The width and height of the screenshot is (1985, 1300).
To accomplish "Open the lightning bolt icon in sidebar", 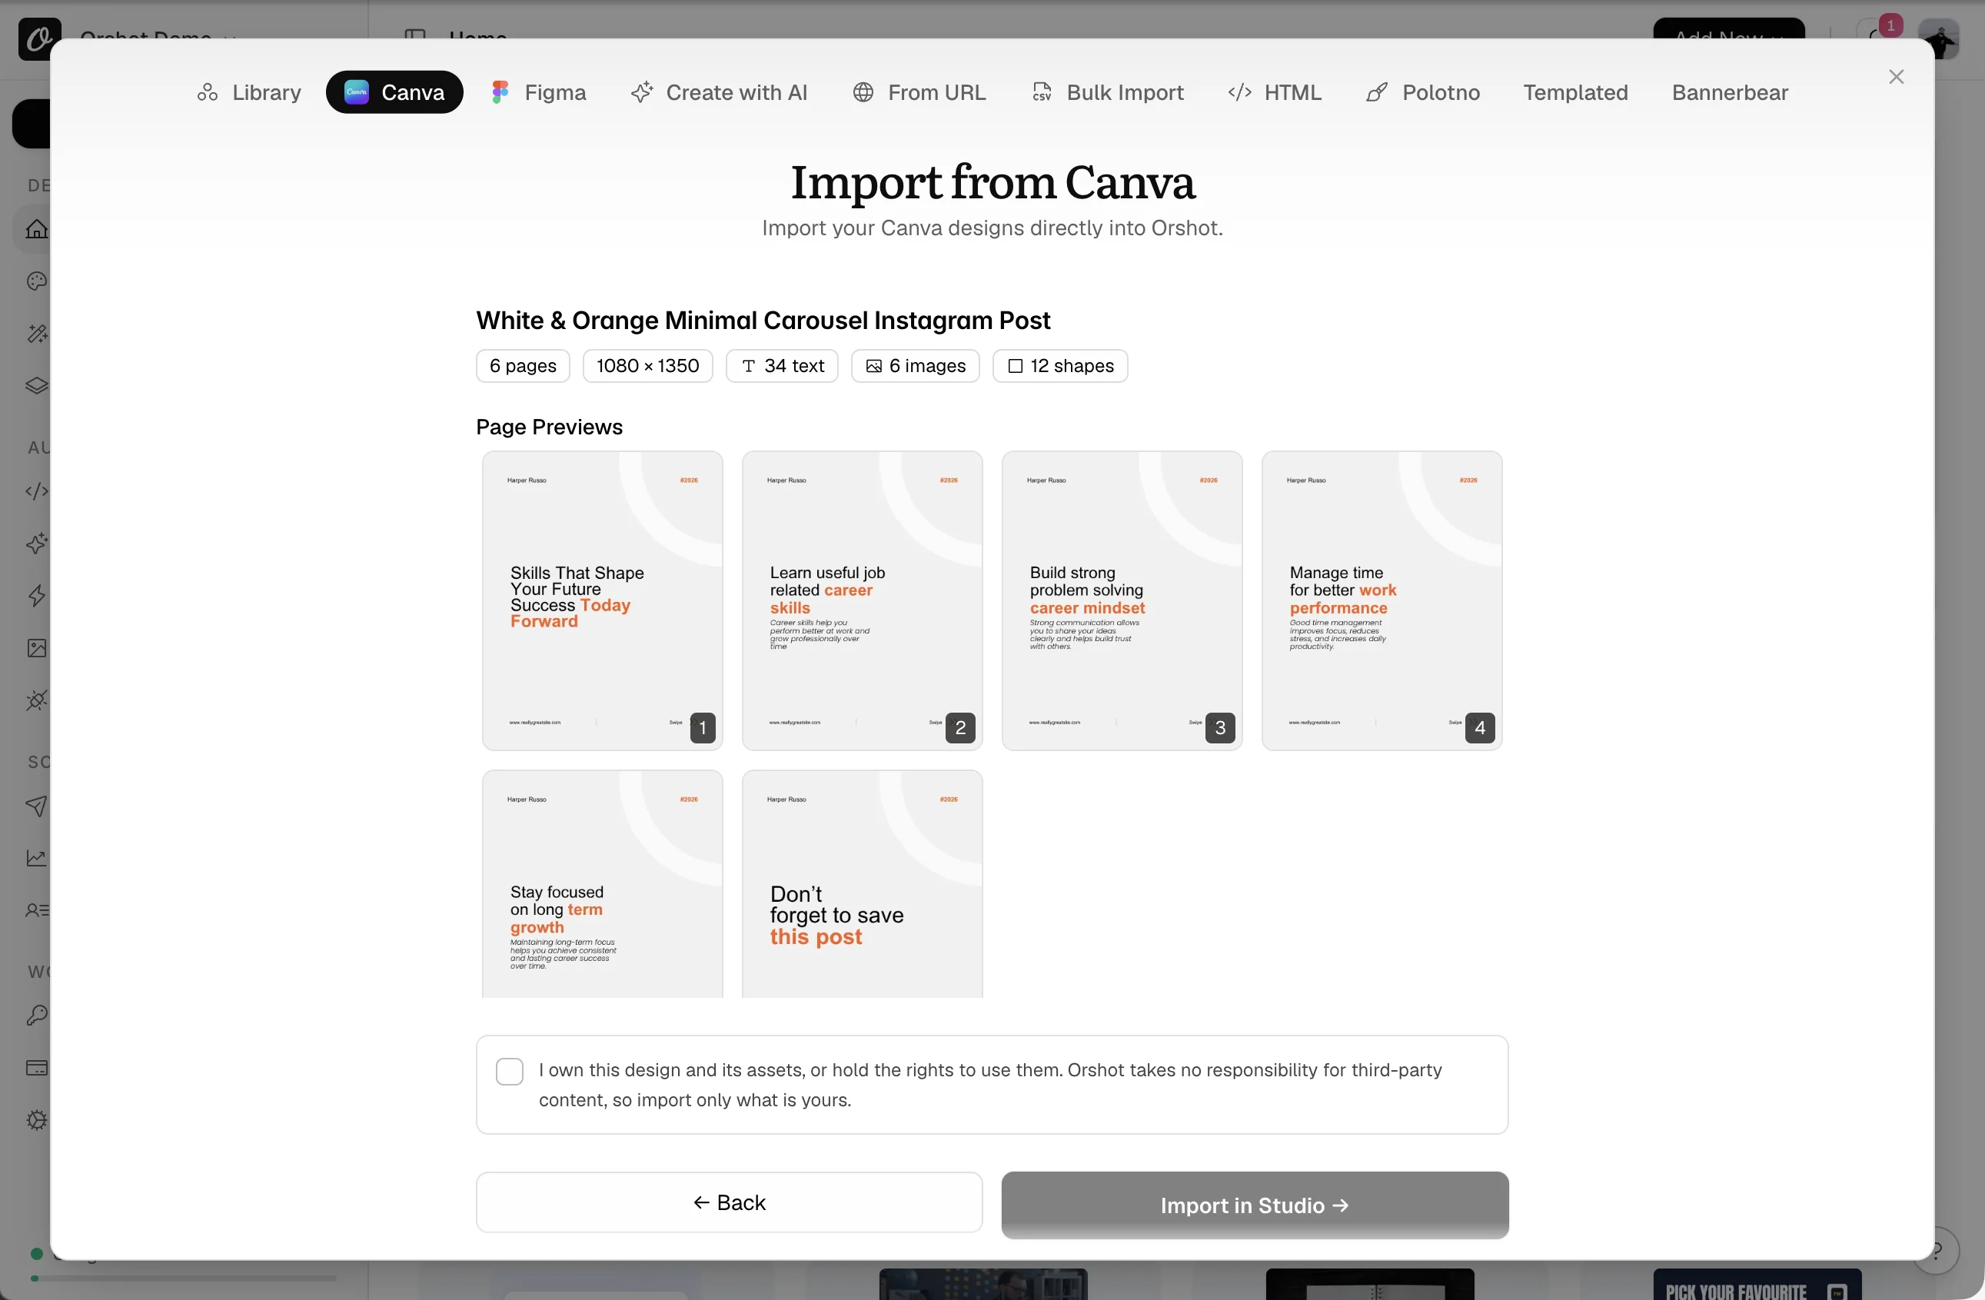I will [x=37, y=595].
